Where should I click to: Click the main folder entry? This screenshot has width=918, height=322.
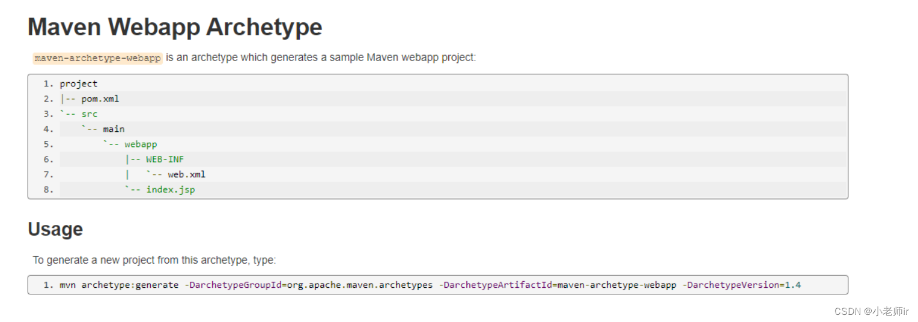click(114, 129)
